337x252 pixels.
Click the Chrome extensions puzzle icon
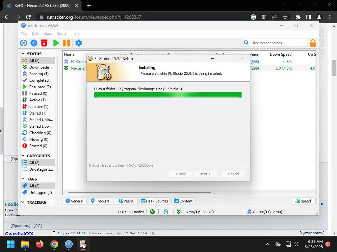tap(298, 17)
